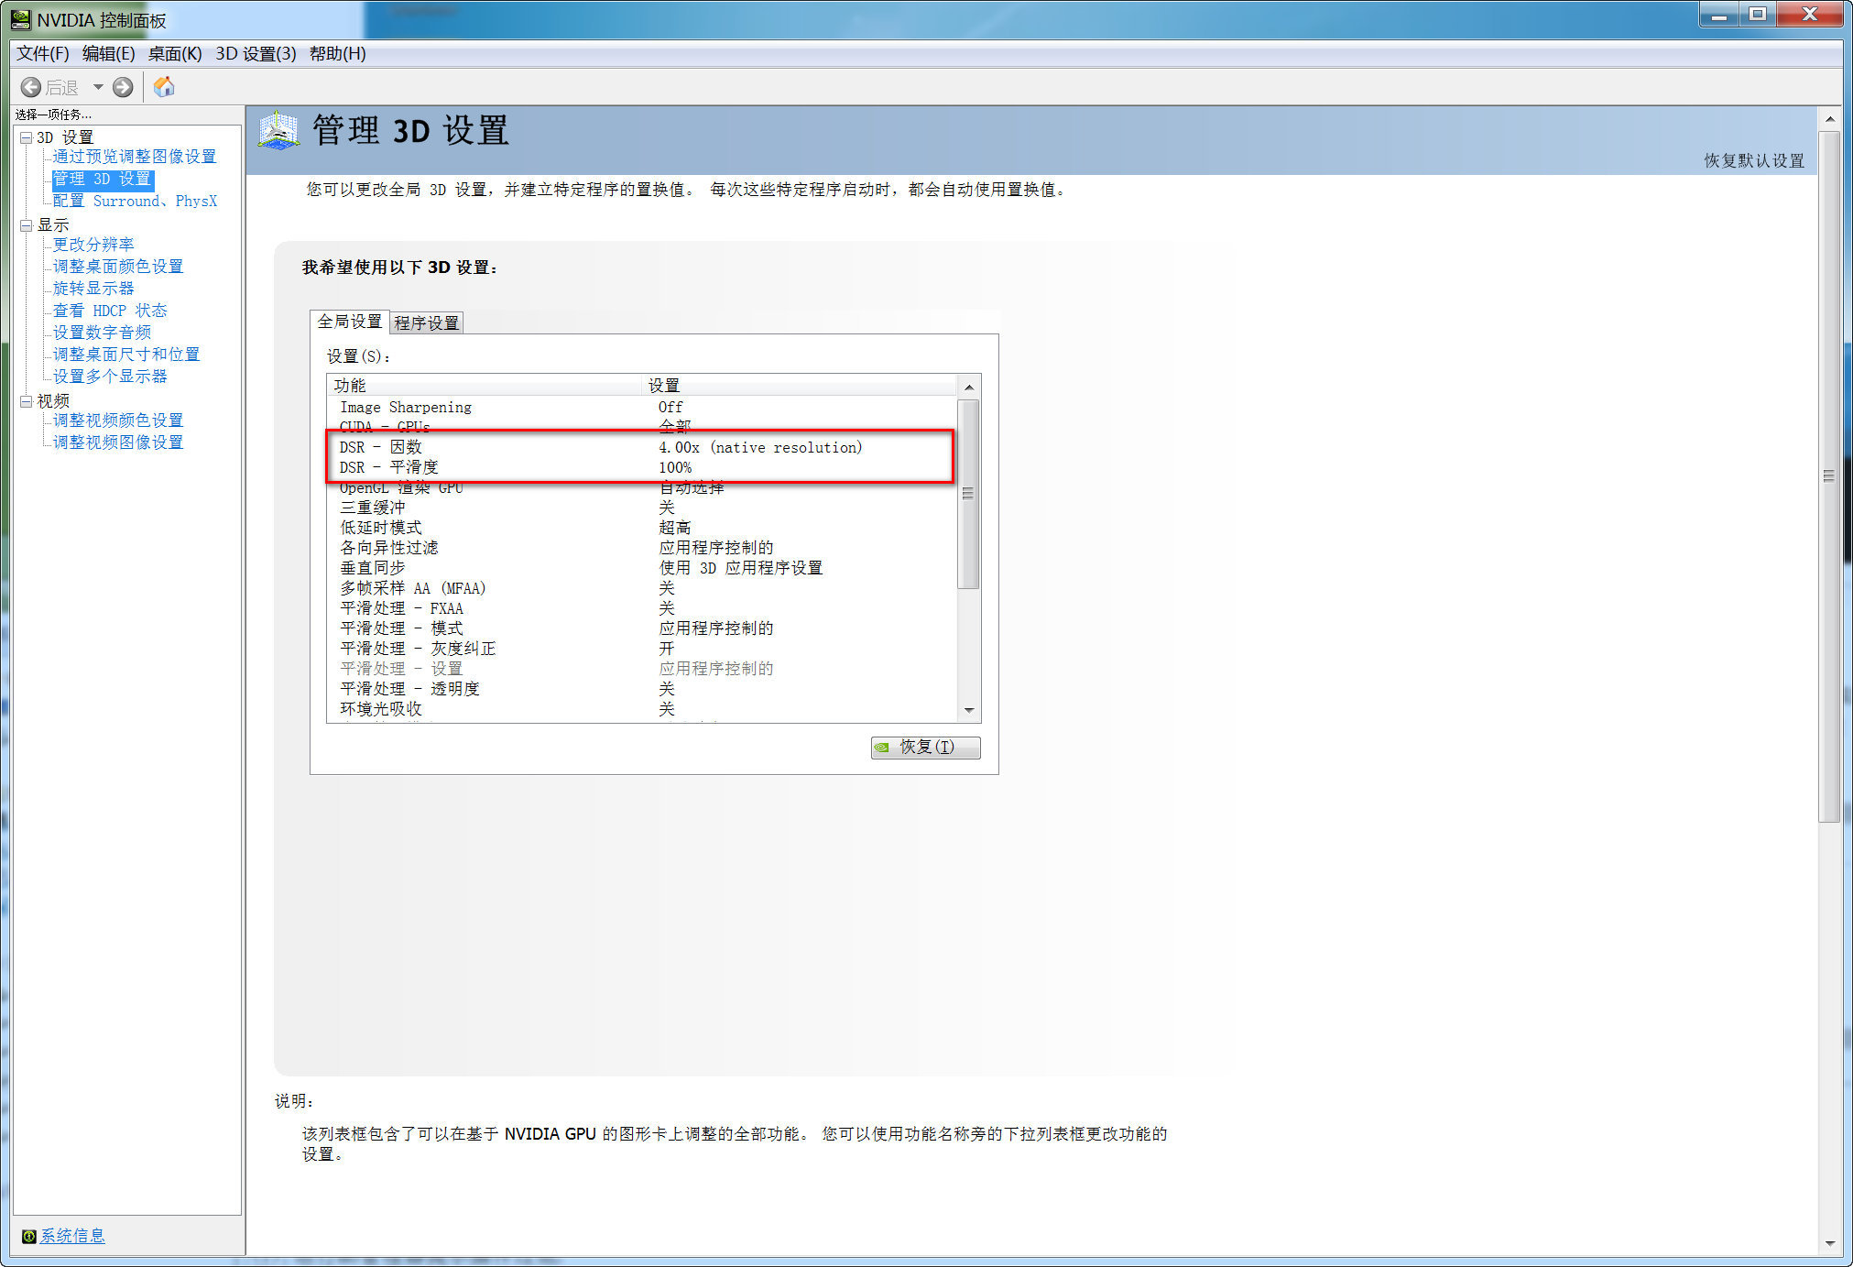1853x1267 pixels.
Task: Select the 更改分辨率 task item
Action: (x=93, y=245)
